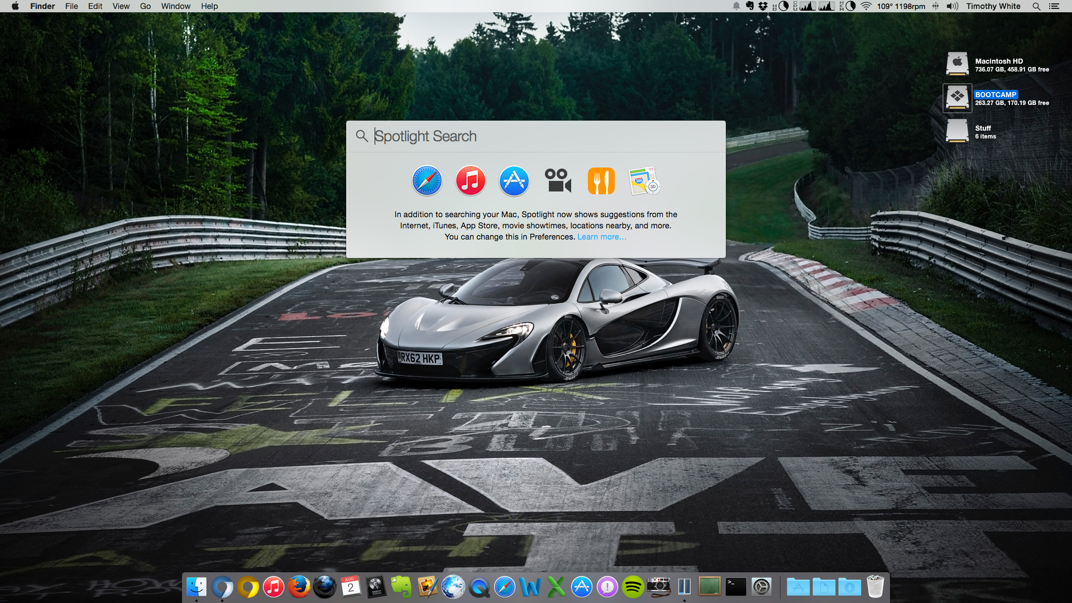The height and width of the screenshot is (603, 1072).
Task: Open the Wi-Fi status menu
Action: click(x=866, y=6)
